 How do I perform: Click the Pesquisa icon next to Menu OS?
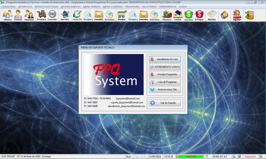(x=88, y=15)
